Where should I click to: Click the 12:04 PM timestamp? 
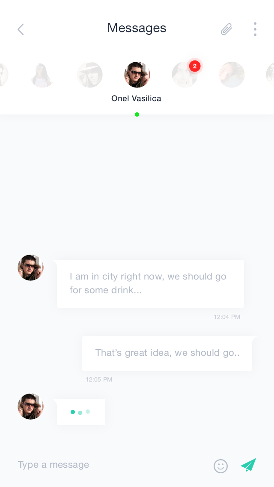(x=227, y=317)
